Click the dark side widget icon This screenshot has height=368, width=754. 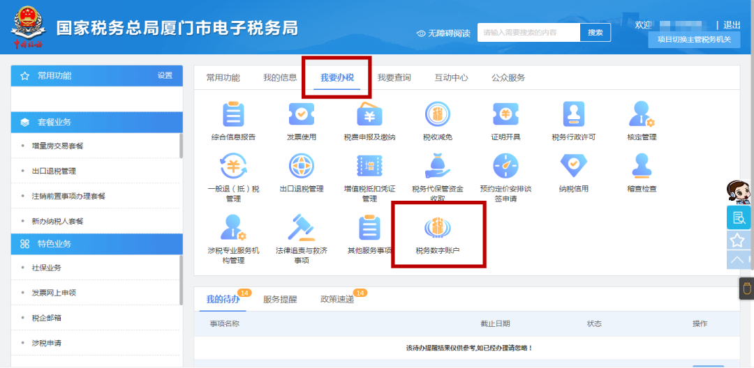pyautogui.click(x=747, y=289)
